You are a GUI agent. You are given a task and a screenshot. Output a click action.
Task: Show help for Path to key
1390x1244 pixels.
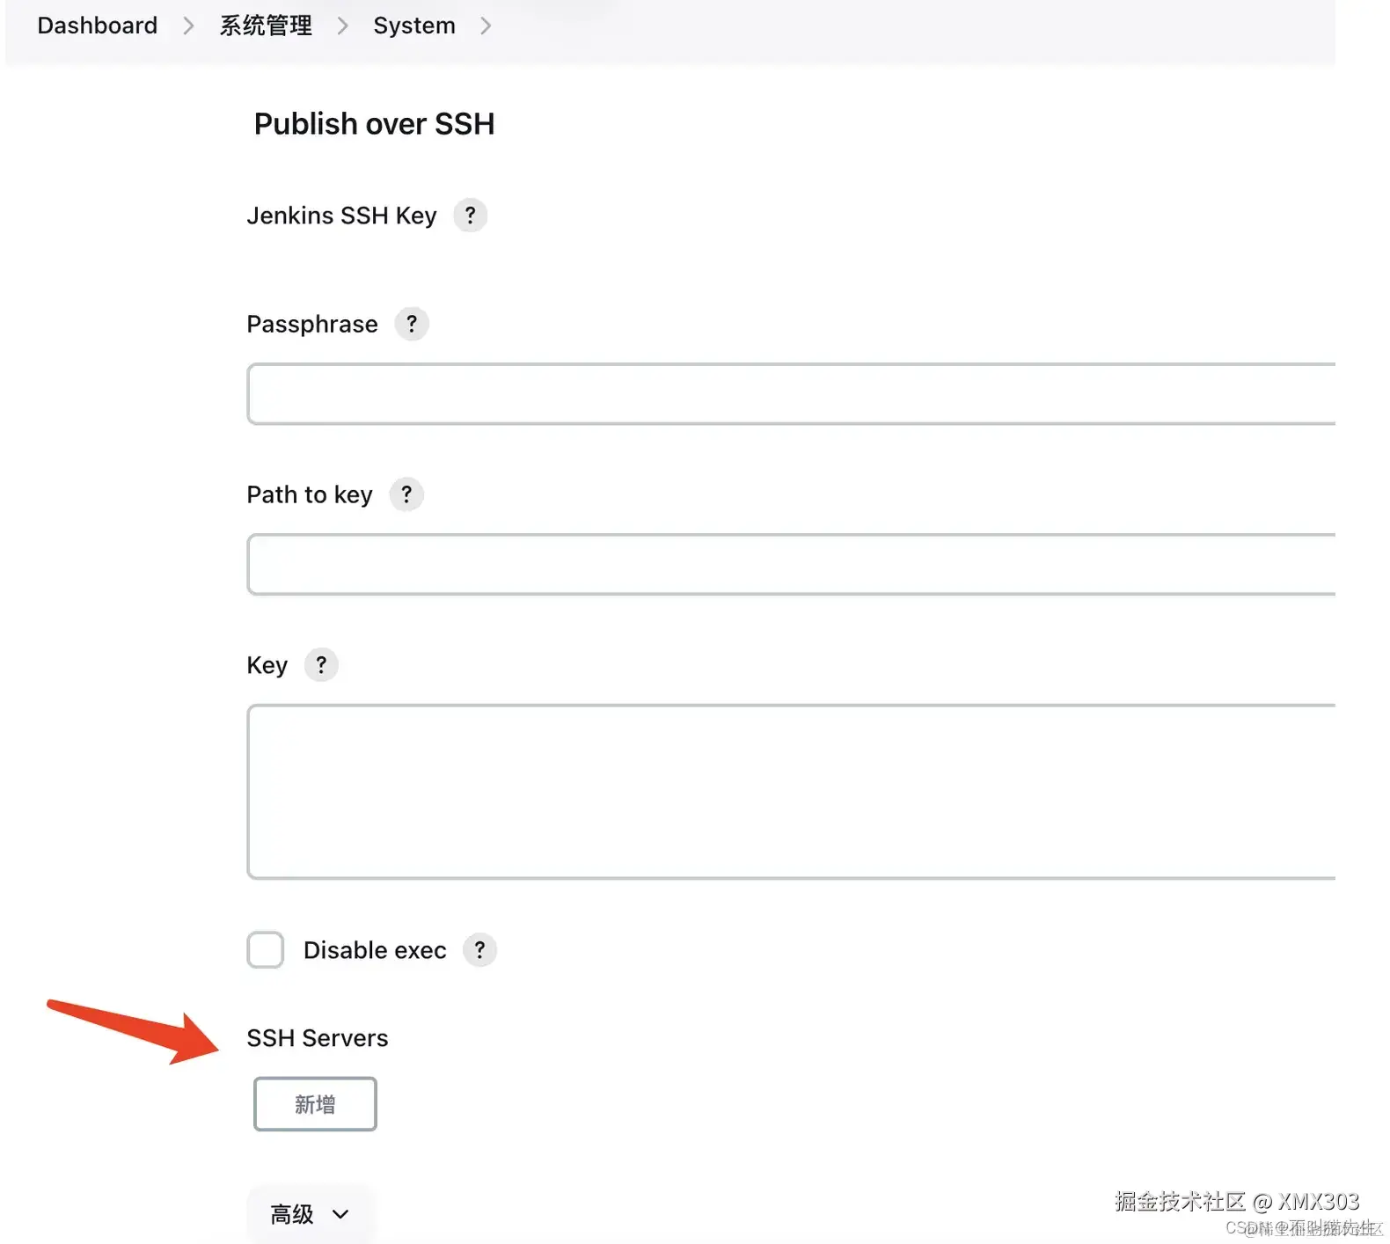tap(406, 494)
